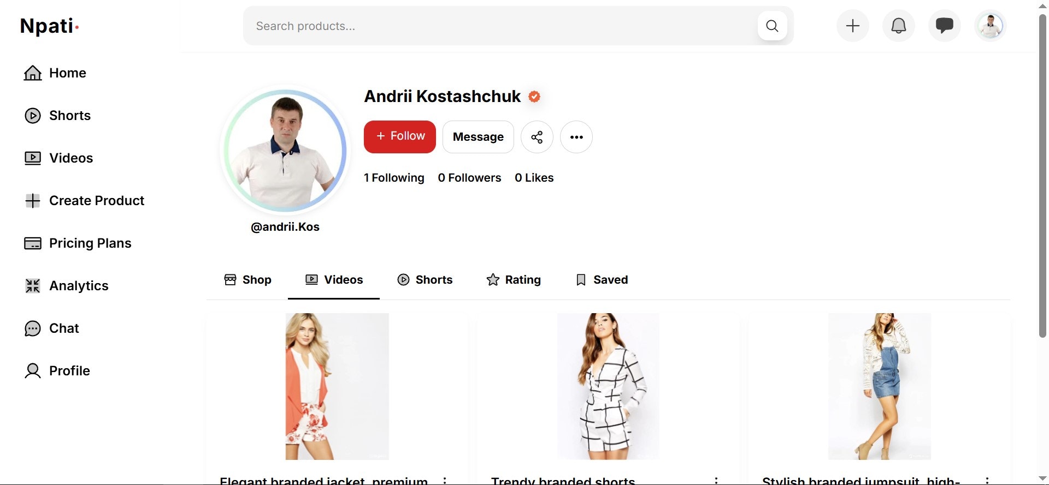This screenshot has width=1049, height=485.
Task: Select the profile Videos tab
Action: tap(334, 280)
